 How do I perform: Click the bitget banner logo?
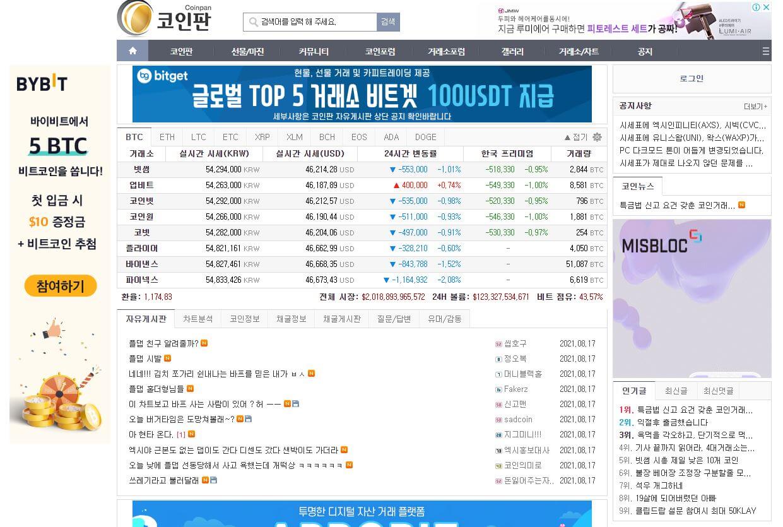163,76
